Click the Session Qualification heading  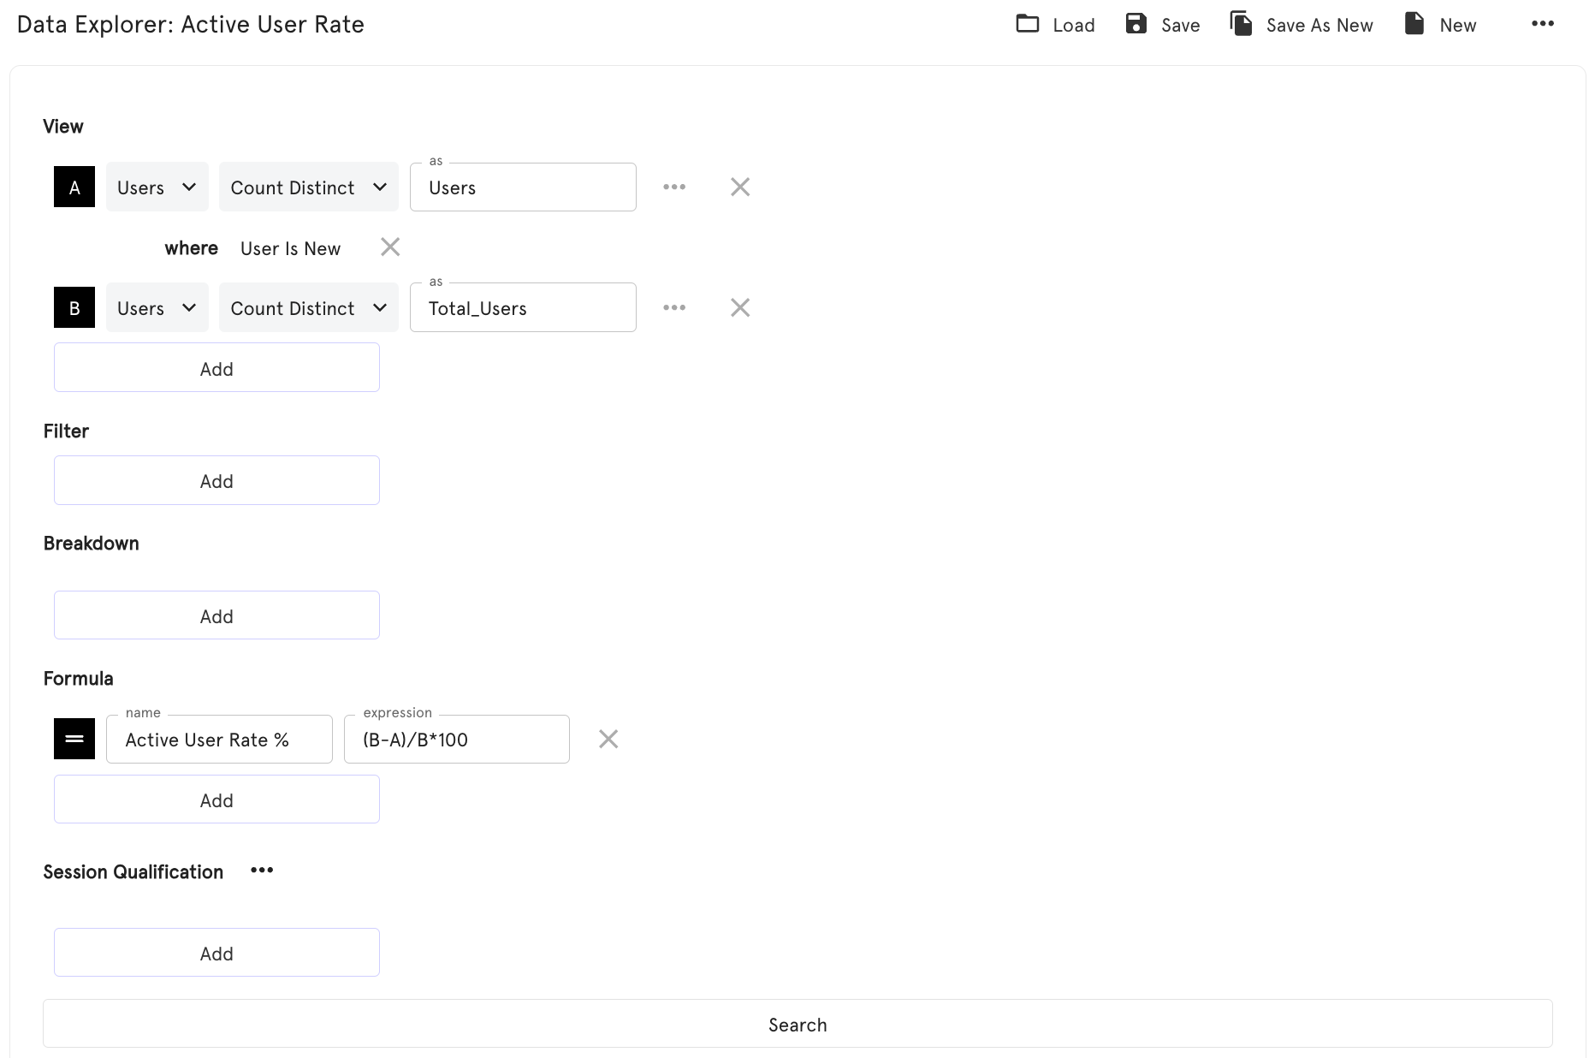point(133,872)
